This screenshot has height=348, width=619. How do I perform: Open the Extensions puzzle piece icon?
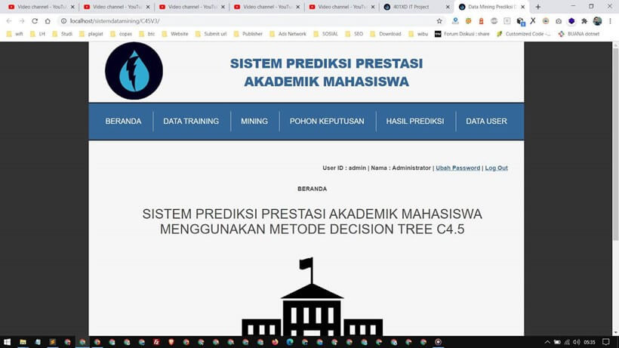(584, 21)
